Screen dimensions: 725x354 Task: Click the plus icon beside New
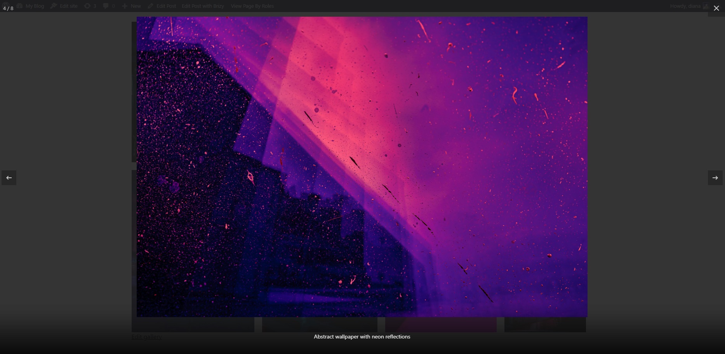click(x=125, y=6)
